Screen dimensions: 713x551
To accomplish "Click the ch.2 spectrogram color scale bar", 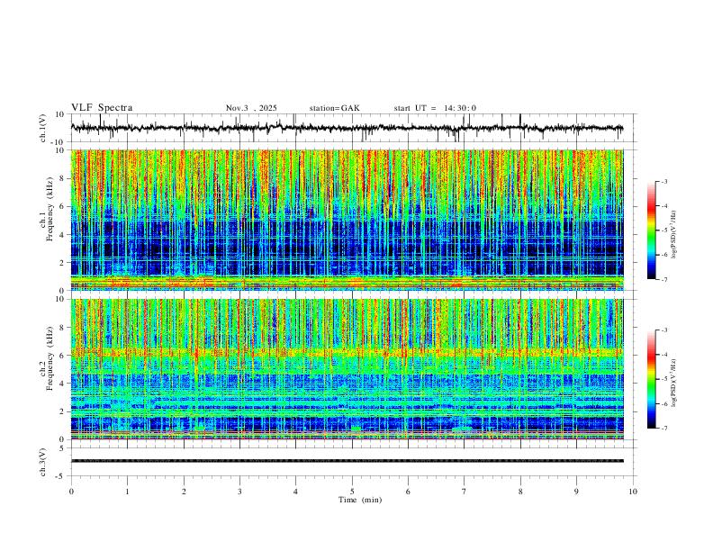I will coord(651,379).
